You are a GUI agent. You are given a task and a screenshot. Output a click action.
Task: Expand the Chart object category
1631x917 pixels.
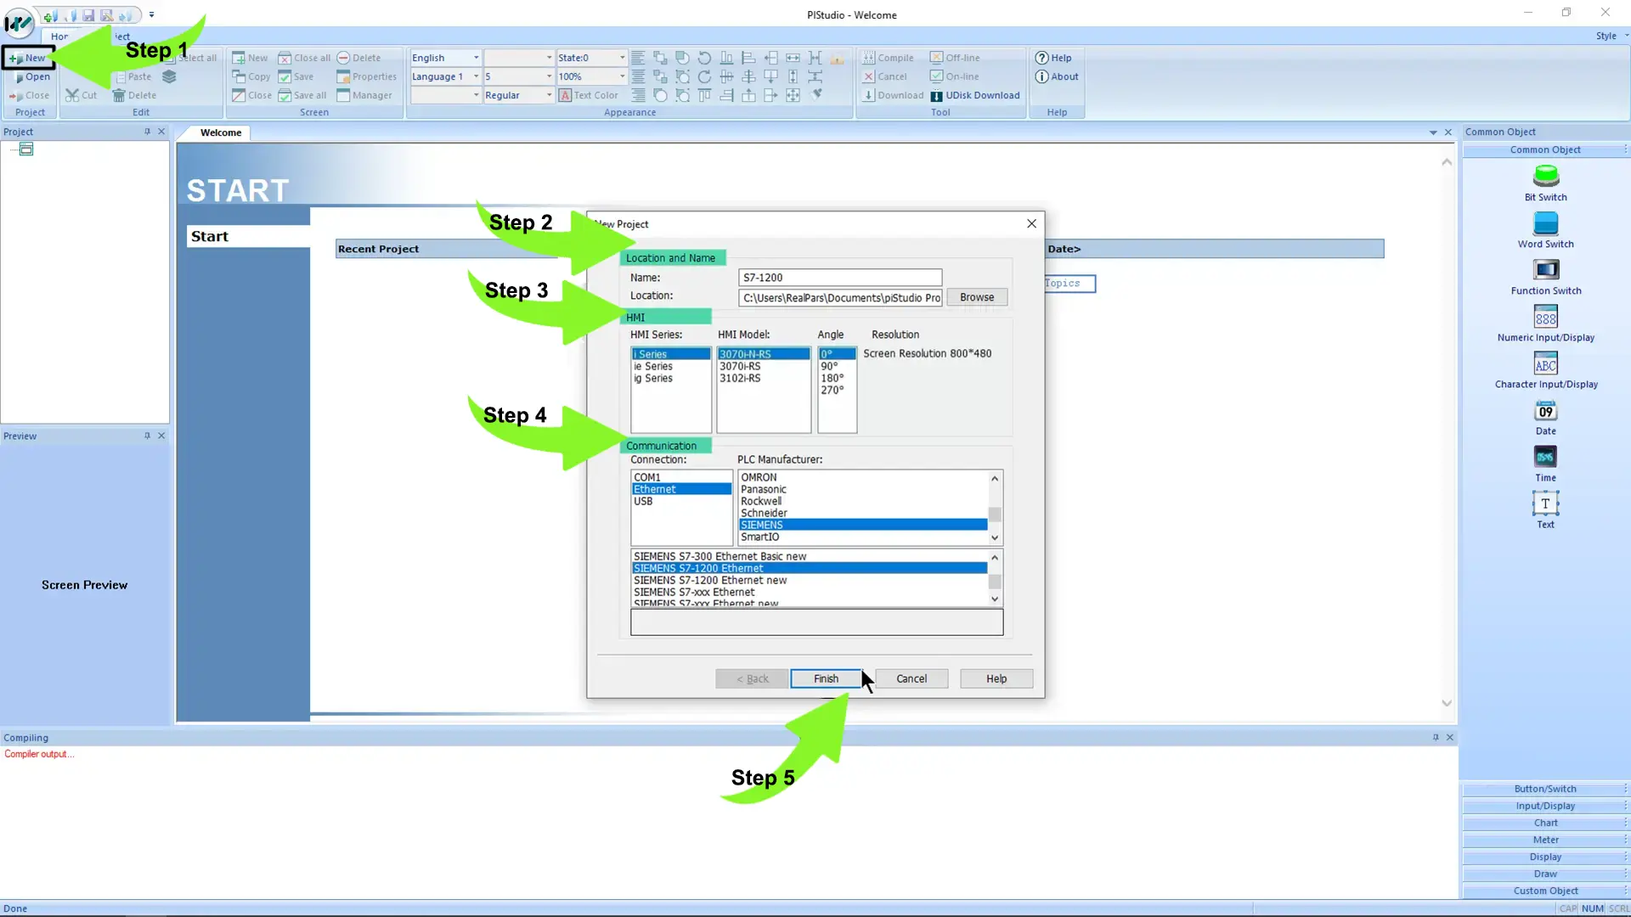point(1544,823)
